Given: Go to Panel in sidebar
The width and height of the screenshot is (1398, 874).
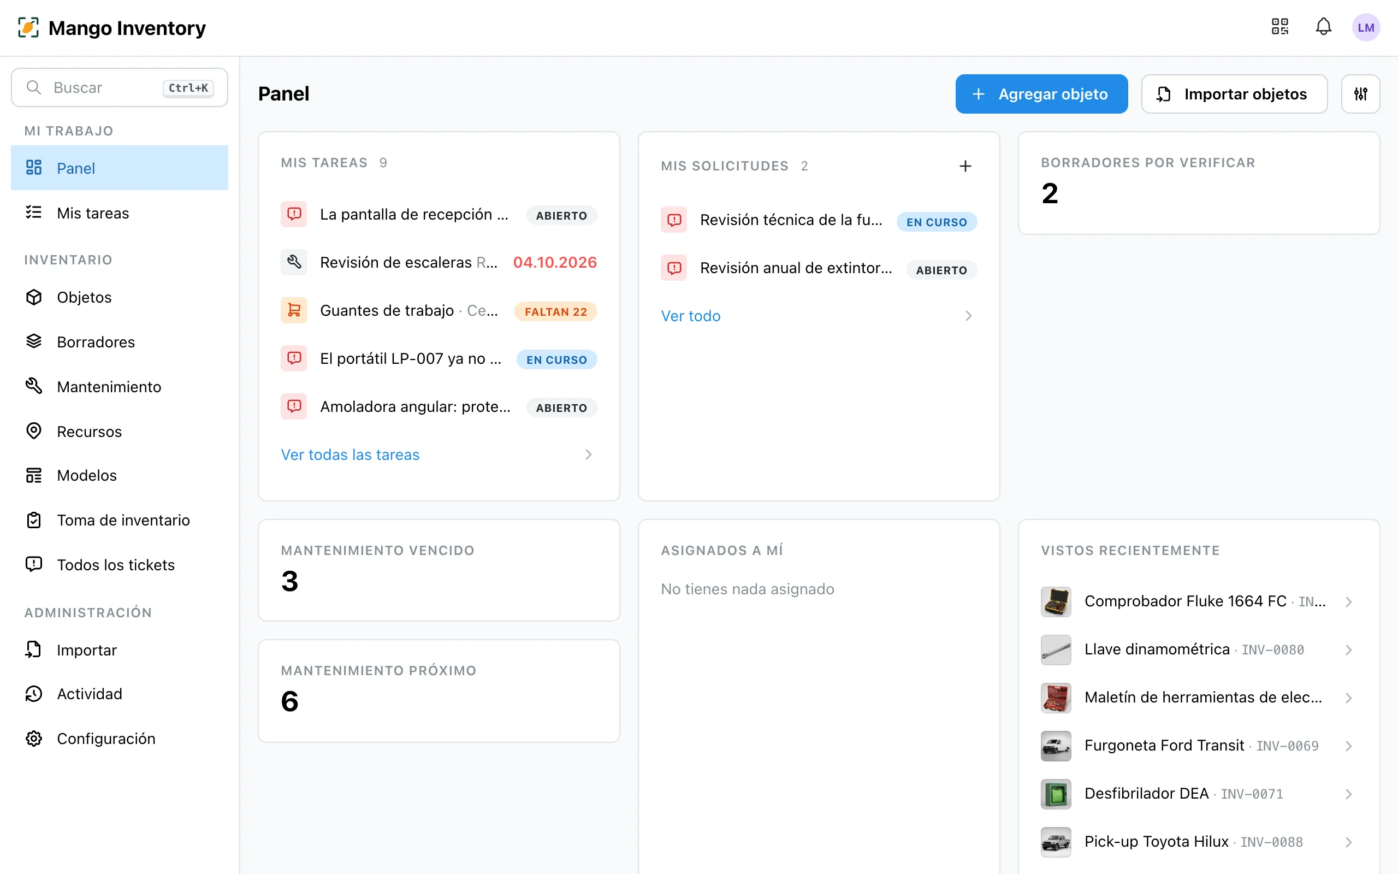Looking at the screenshot, I should pos(120,168).
